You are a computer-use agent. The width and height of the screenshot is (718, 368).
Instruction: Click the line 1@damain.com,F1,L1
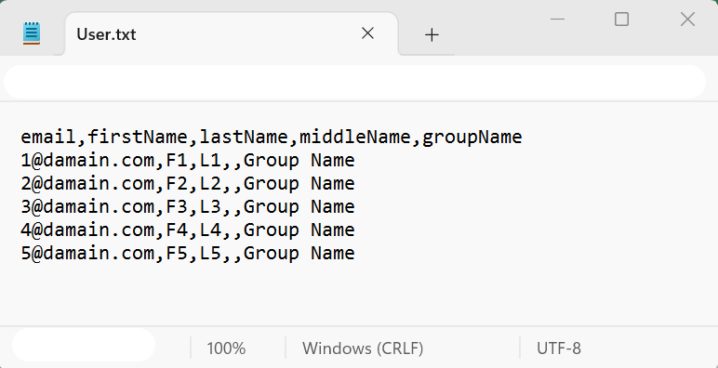[x=188, y=160]
